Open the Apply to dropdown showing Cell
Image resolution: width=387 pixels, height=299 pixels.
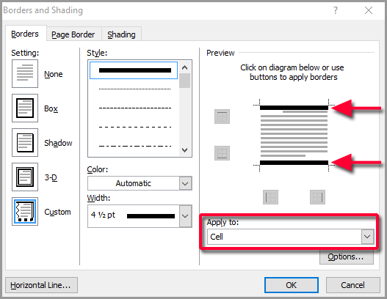291,237
